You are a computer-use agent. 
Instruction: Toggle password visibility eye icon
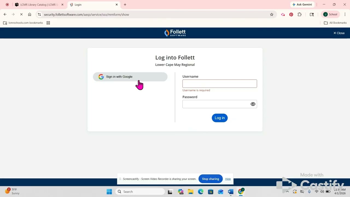click(x=253, y=104)
